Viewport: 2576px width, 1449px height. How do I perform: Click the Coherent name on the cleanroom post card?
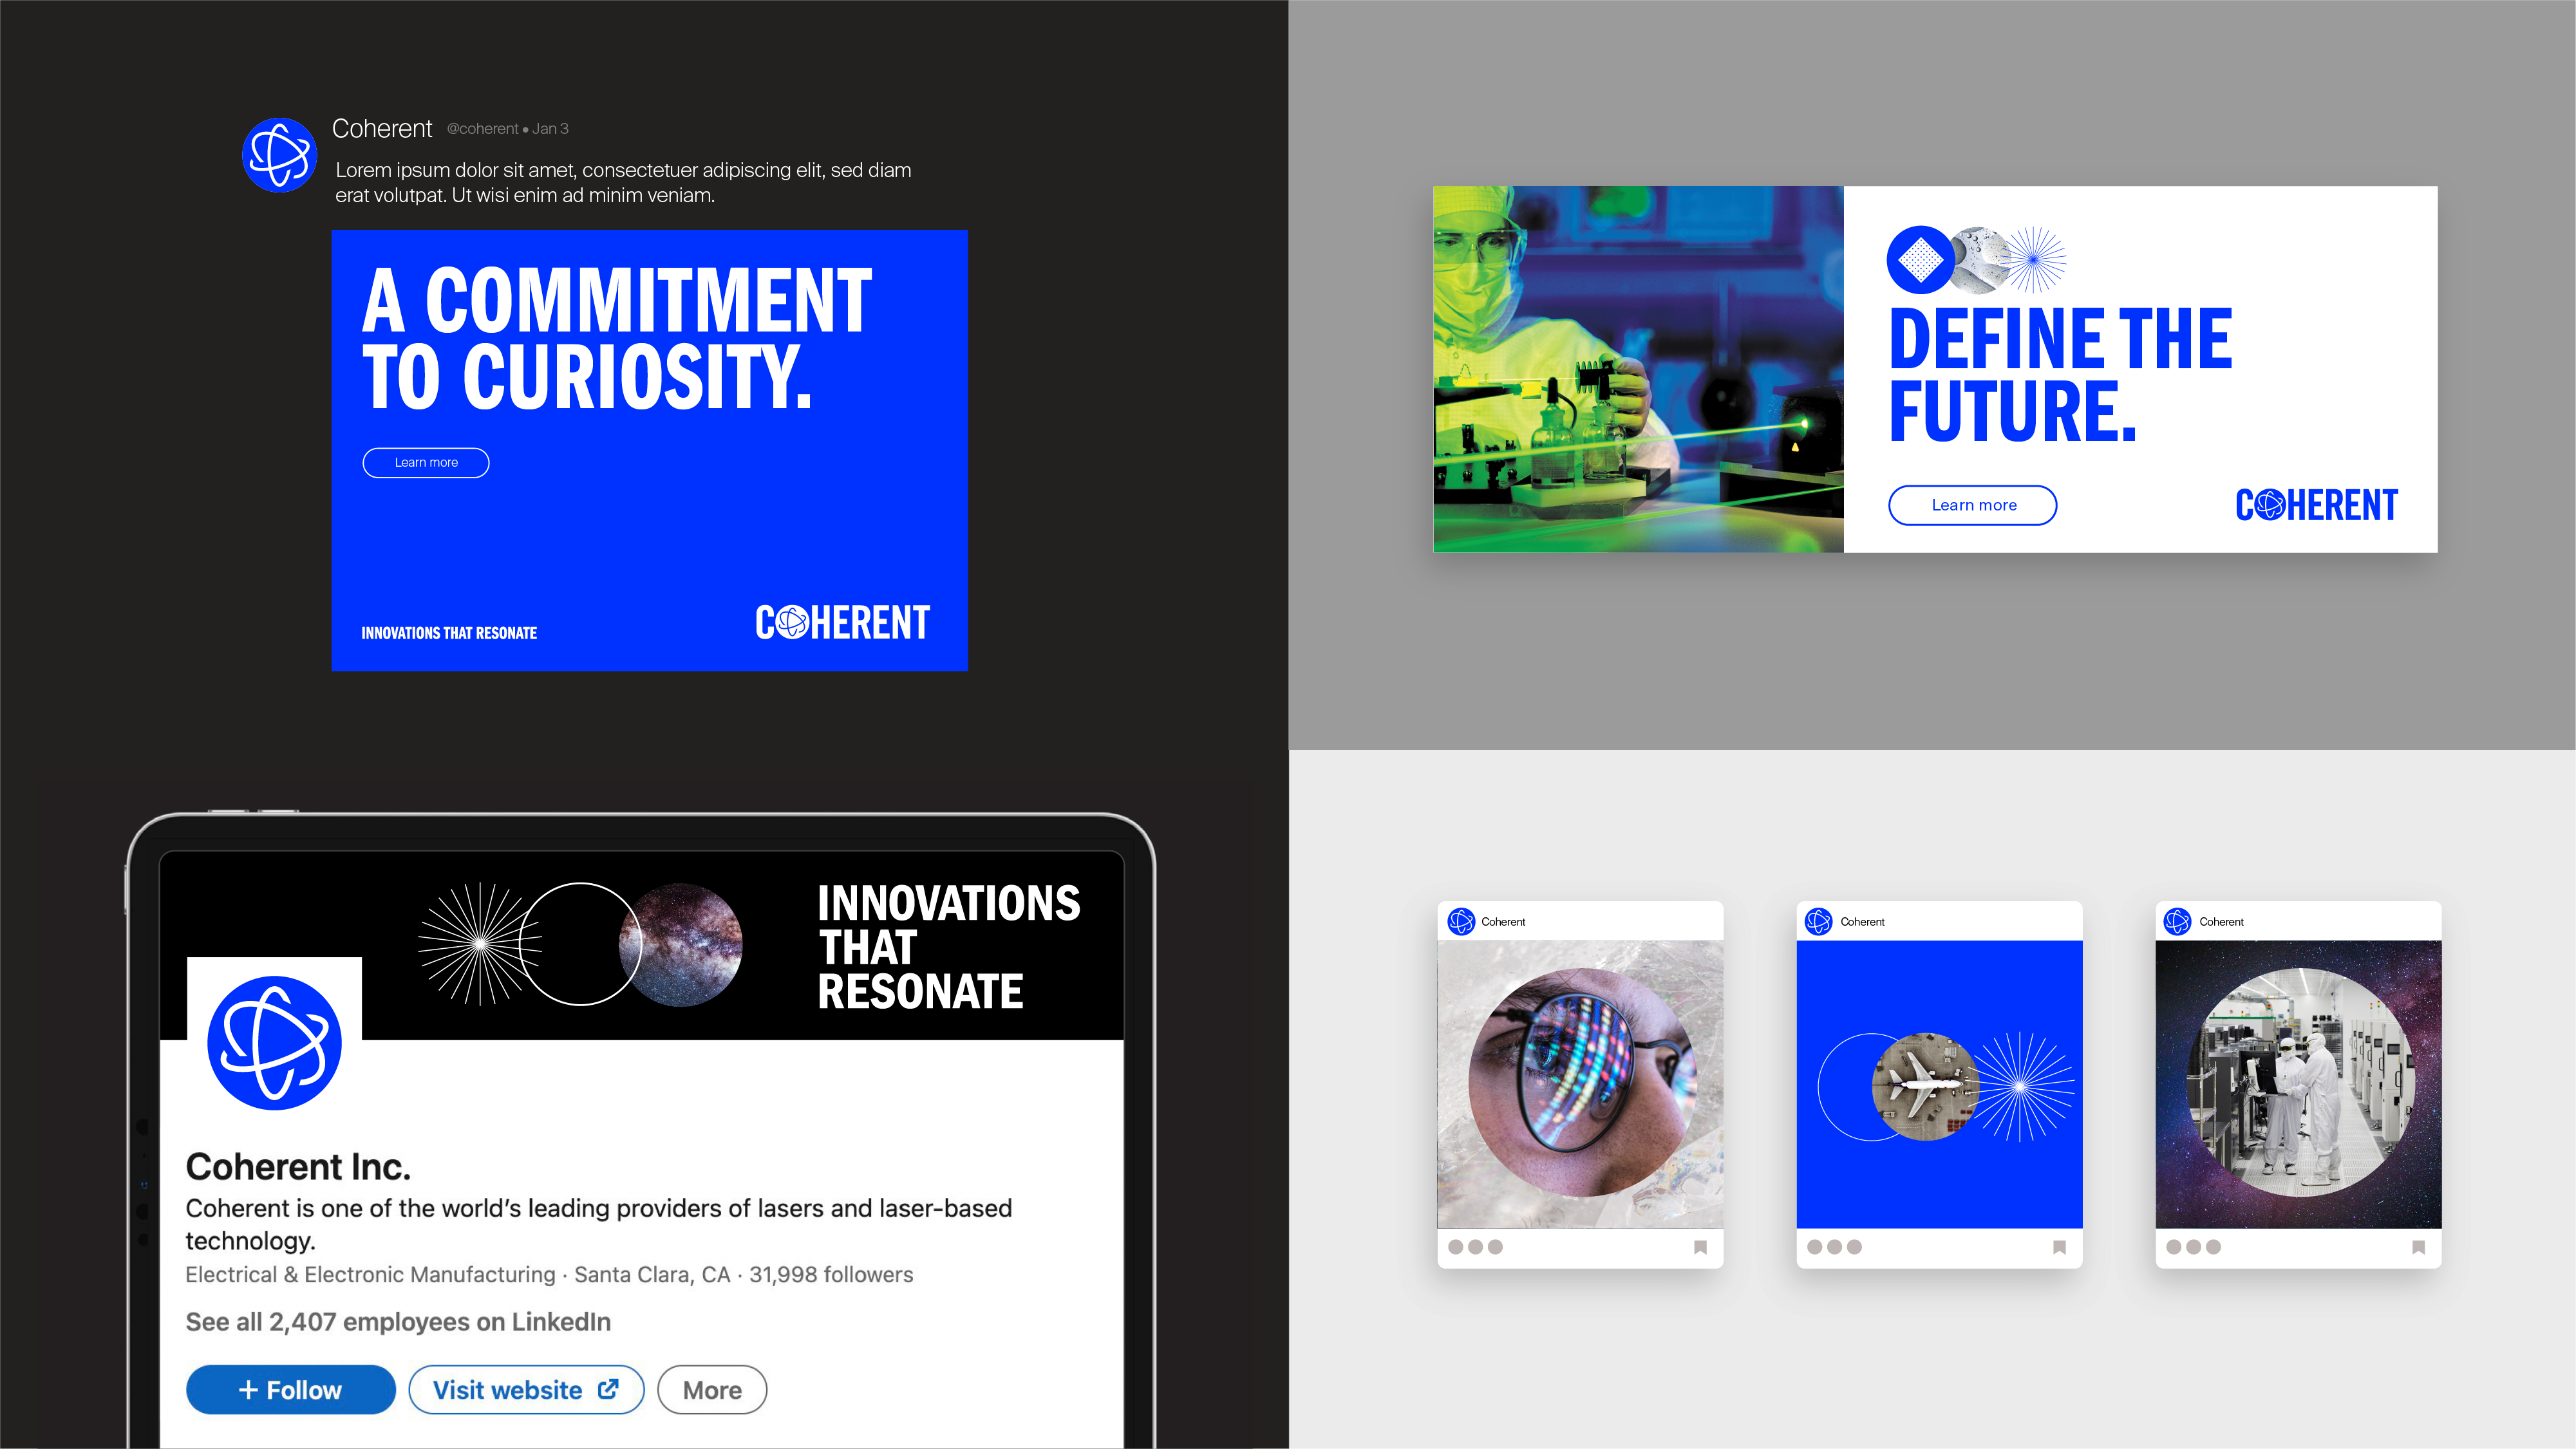coord(2221,922)
